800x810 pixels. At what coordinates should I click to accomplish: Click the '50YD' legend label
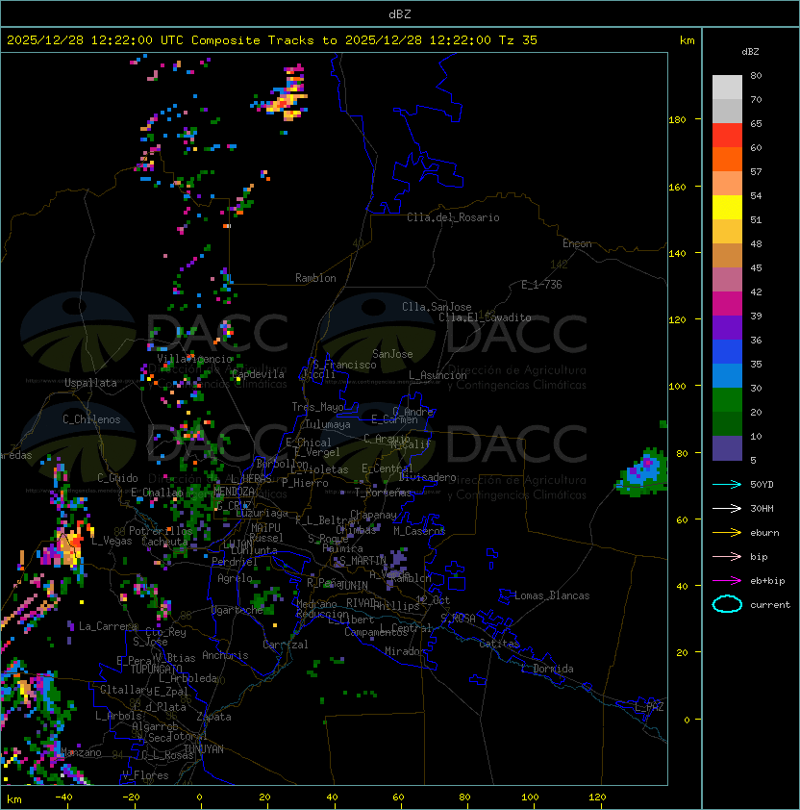pyautogui.click(x=762, y=485)
